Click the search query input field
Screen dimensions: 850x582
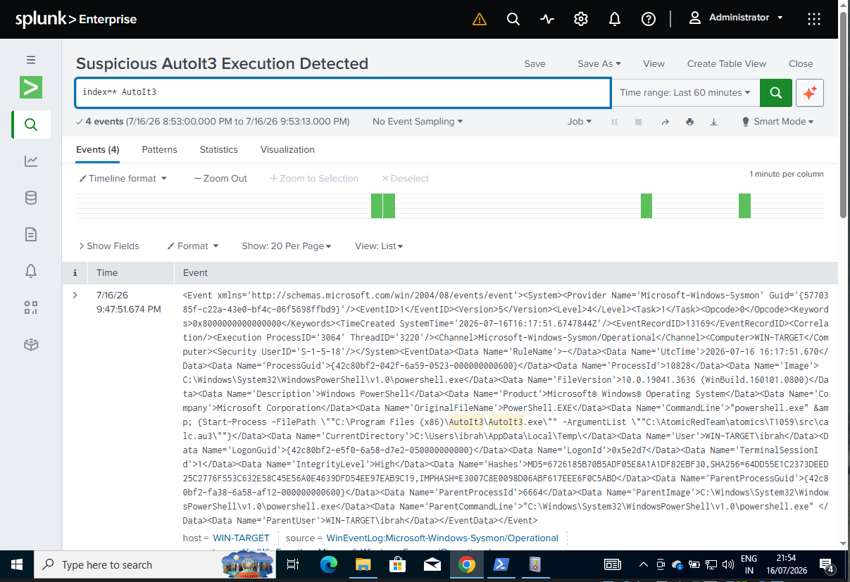click(x=343, y=93)
